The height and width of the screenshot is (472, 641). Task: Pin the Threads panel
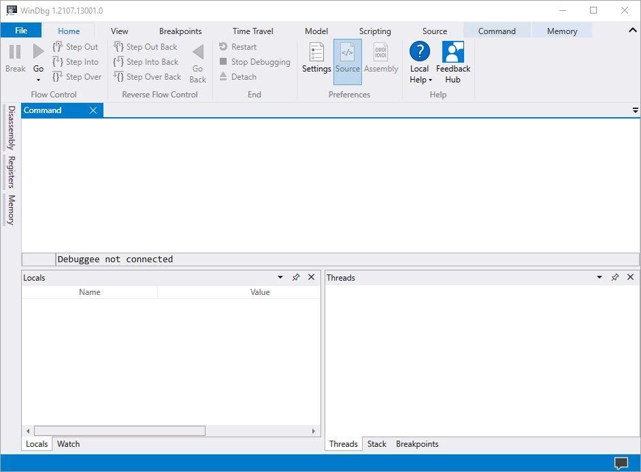coord(615,277)
